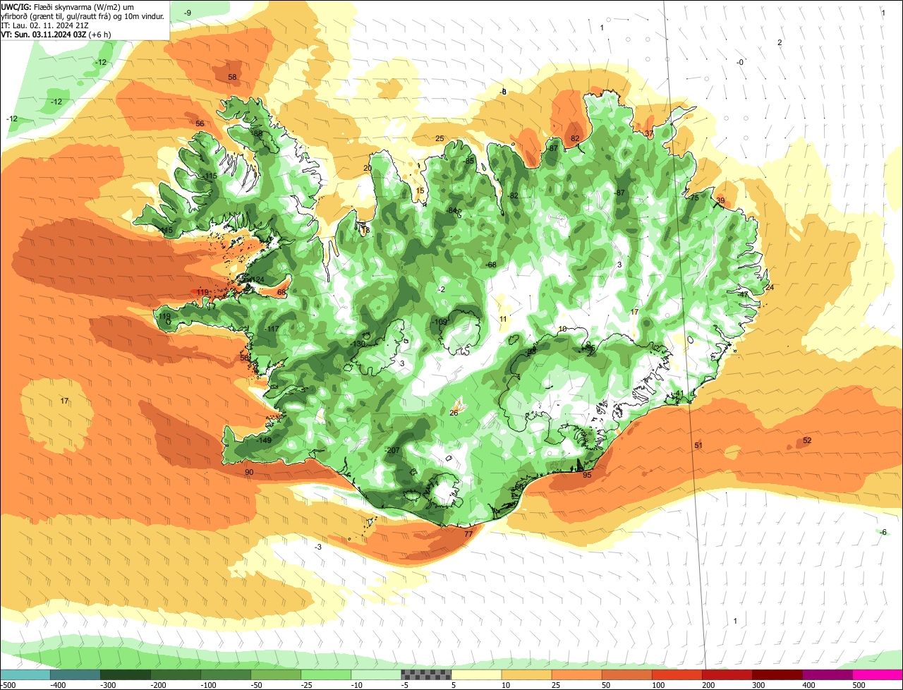
Task: Click the '15' value in the northern fjord
Action: (420, 190)
